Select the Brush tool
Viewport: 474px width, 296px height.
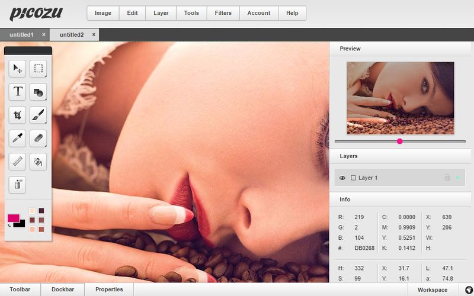coord(38,115)
